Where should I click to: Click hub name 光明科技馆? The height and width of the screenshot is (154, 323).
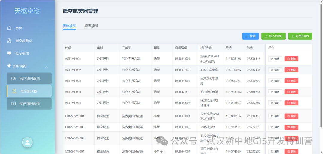click(208, 127)
